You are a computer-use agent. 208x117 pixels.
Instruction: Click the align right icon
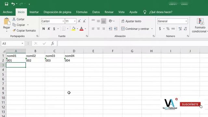click(x=104, y=29)
